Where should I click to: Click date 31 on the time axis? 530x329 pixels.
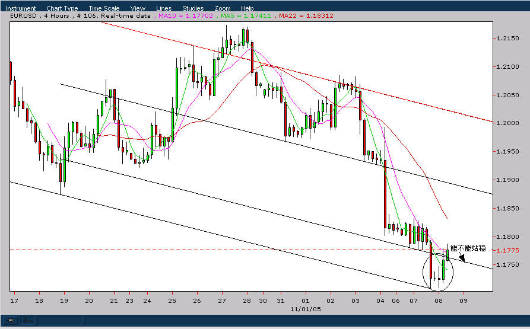(x=280, y=301)
